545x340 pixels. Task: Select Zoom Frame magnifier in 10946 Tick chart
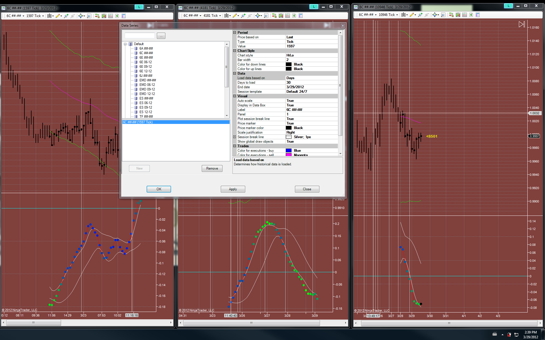[x=443, y=15]
